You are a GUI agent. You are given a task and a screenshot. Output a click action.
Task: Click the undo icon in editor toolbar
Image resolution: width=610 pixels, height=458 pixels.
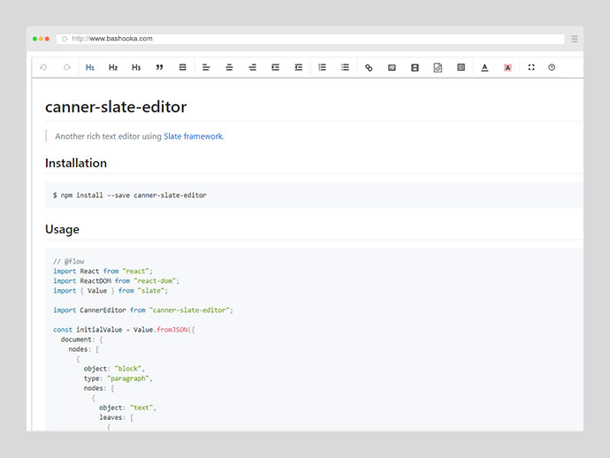coord(43,67)
